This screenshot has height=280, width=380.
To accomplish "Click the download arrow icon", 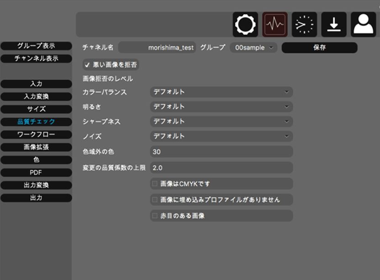I will click(x=334, y=25).
